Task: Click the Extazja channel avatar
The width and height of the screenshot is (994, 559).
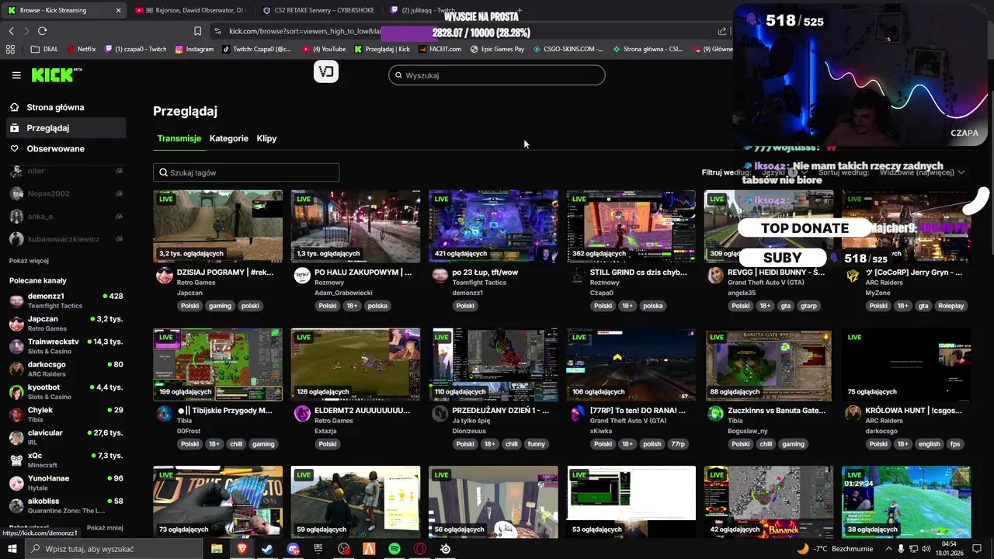Action: pyautogui.click(x=302, y=414)
